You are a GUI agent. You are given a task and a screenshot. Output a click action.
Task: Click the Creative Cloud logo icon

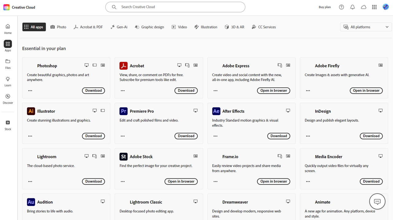[x=6, y=7]
